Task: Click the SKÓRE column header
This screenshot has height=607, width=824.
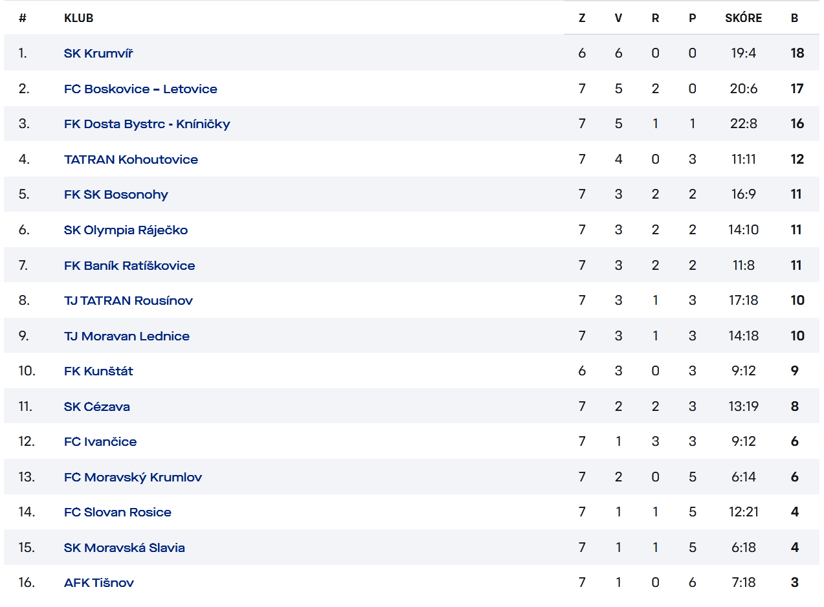Action: click(x=744, y=18)
